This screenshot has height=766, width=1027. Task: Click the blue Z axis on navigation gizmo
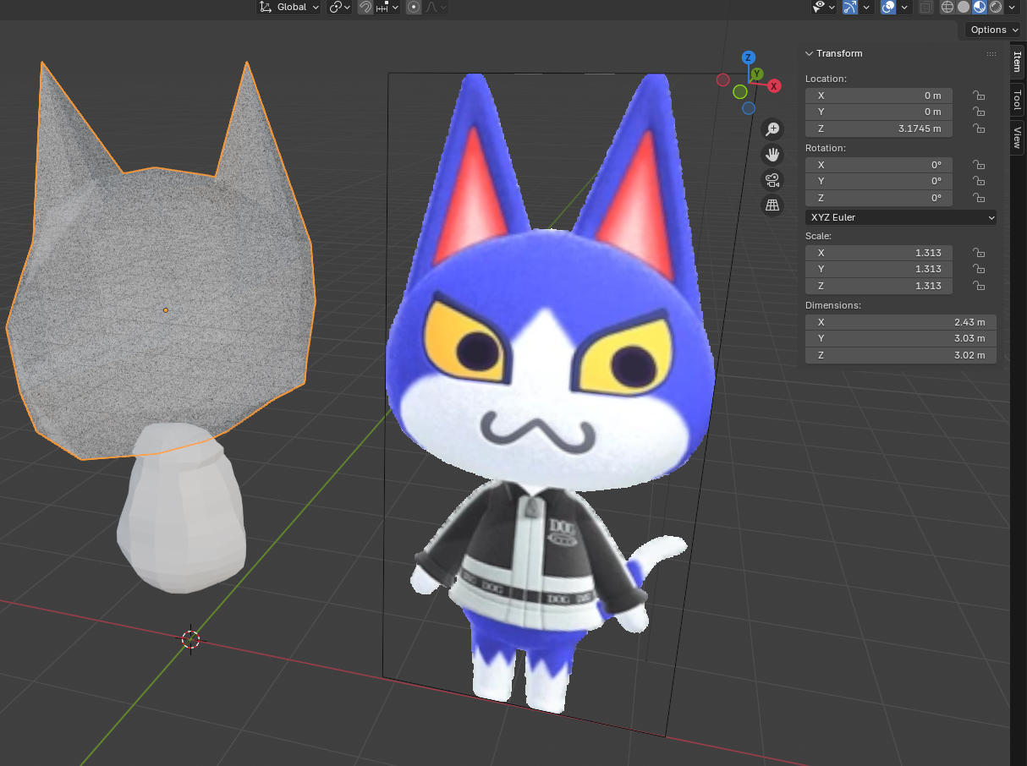748,57
